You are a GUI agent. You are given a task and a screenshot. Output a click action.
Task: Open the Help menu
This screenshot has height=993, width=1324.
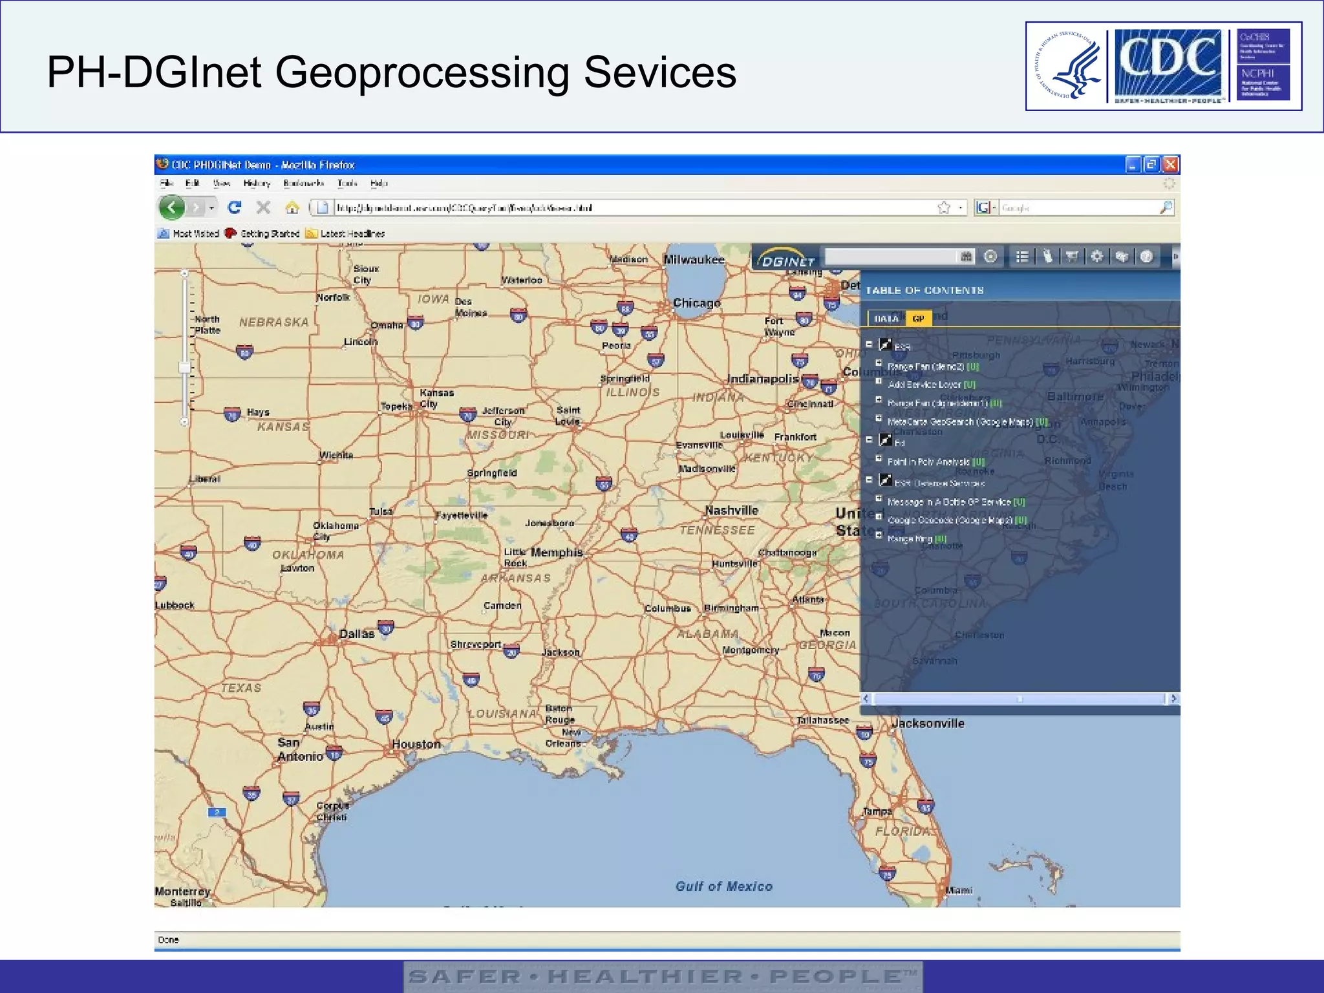pos(379,184)
